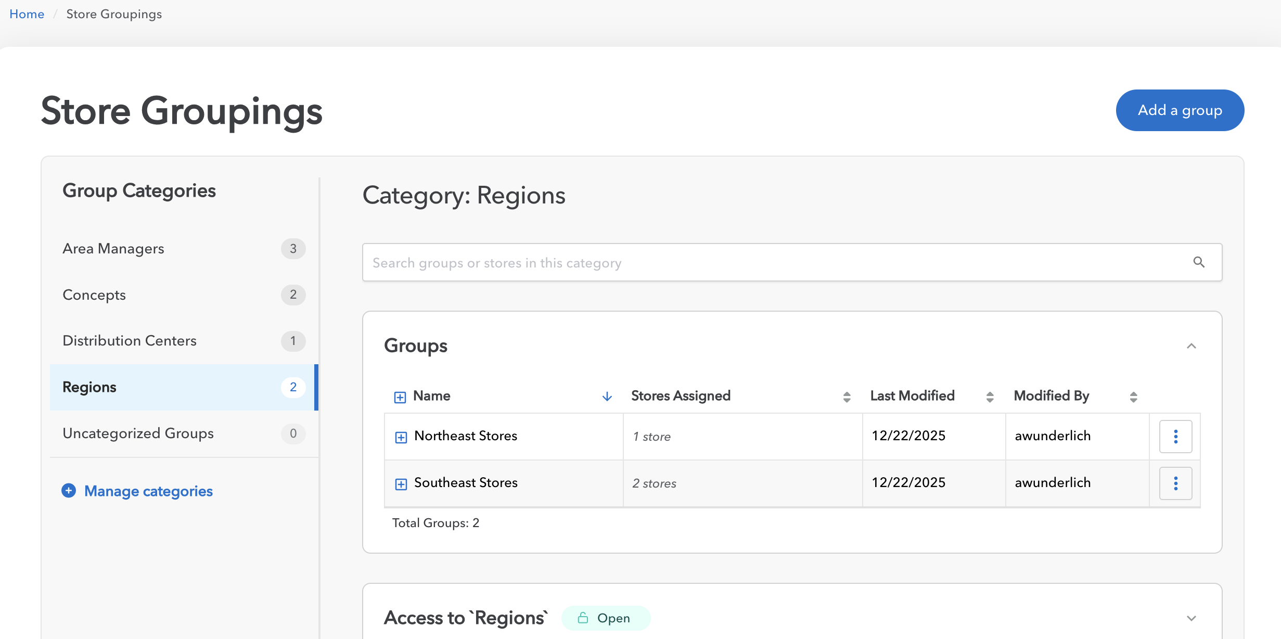Click the Add a group button
The height and width of the screenshot is (639, 1281).
1180,110
